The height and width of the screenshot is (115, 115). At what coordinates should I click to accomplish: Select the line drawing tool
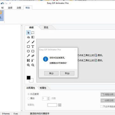click(28, 42)
